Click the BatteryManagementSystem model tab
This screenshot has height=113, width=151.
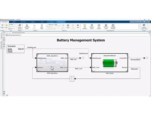18,33
